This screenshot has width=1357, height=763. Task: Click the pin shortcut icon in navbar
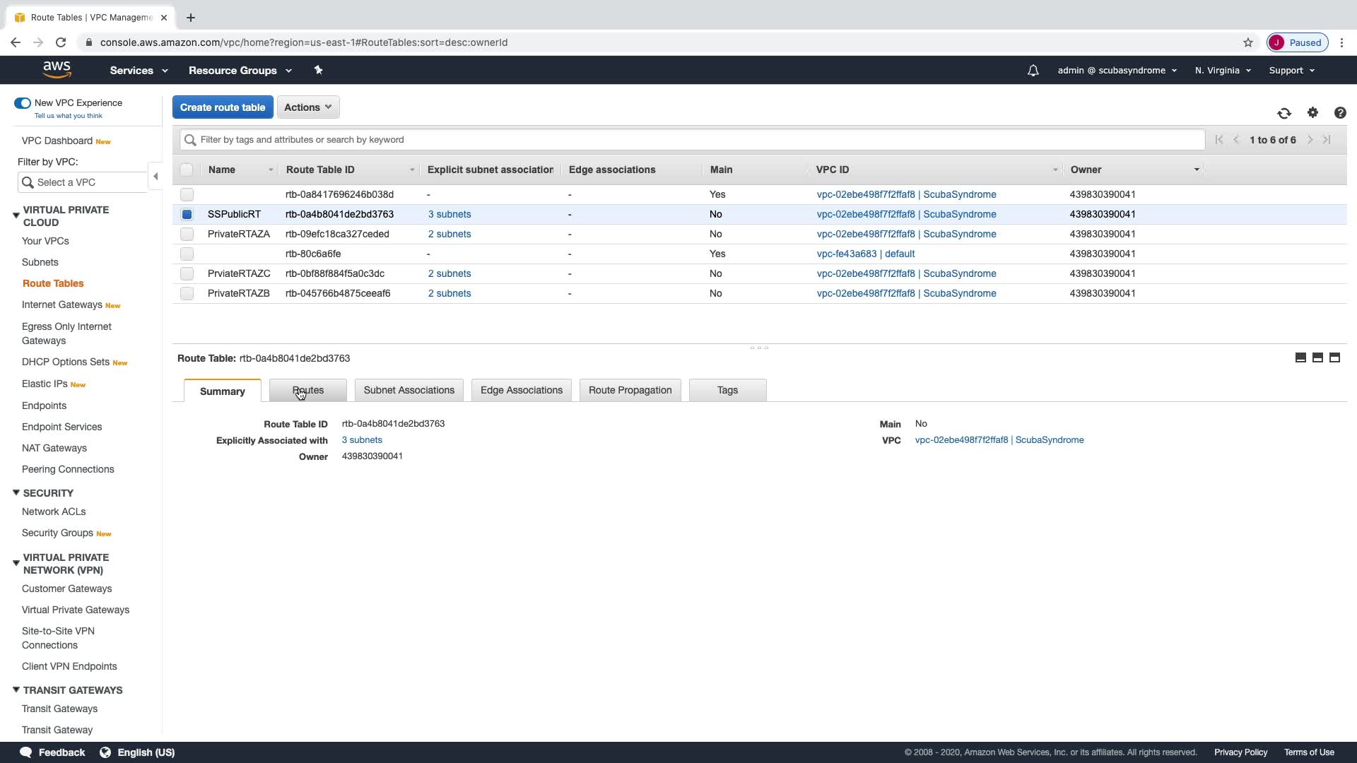[318, 70]
